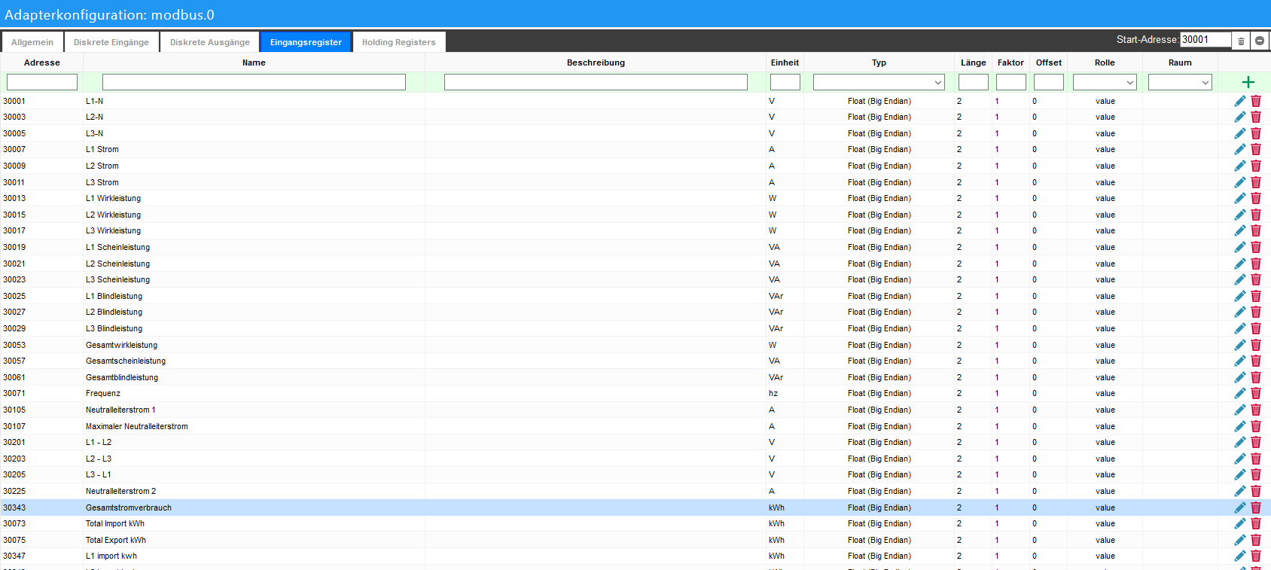The height and width of the screenshot is (570, 1271).
Task: Delete the L1-N register row
Action: pos(1256,101)
